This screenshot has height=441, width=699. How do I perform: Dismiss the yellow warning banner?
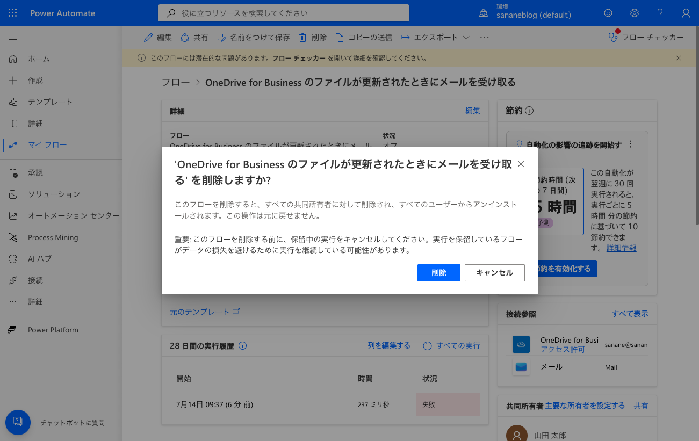click(679, 58)
